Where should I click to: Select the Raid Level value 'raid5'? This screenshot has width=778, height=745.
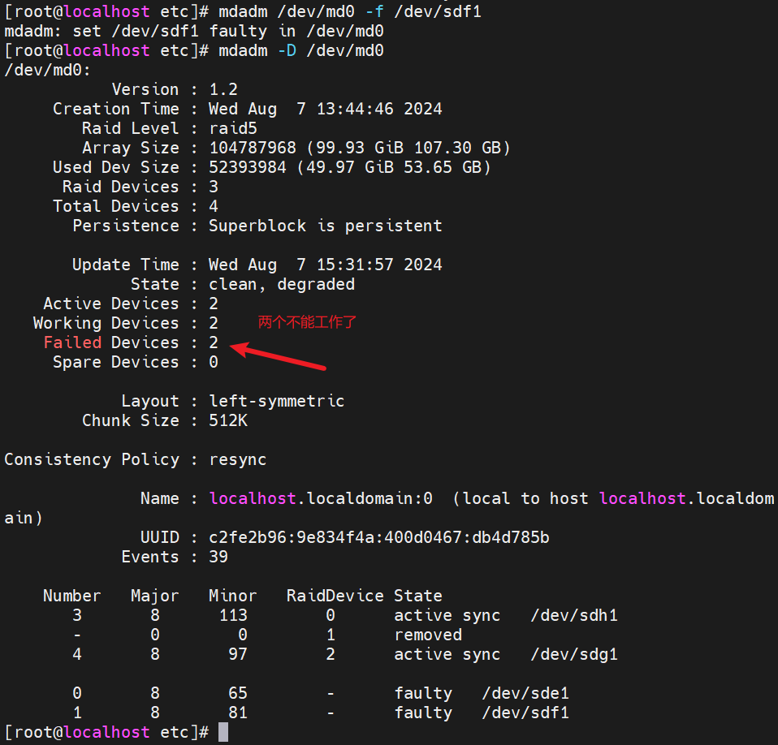pyautogui.click(x=233, y=128)
